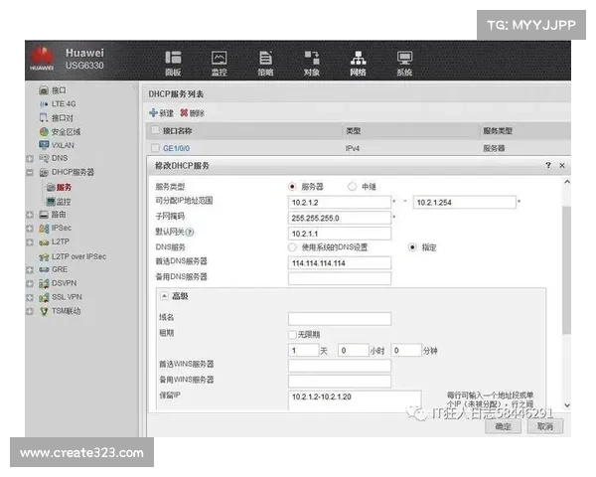Click the 路由 routing icon
The width and height of the screenshot is (596, 477).
point(44,215)
